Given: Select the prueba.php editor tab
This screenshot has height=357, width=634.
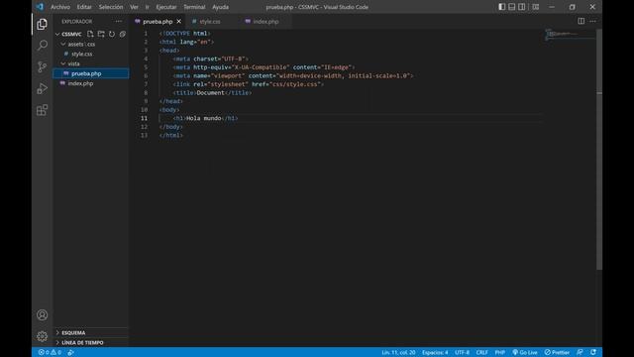Looking at the screenshot, I should coord(158,22).
